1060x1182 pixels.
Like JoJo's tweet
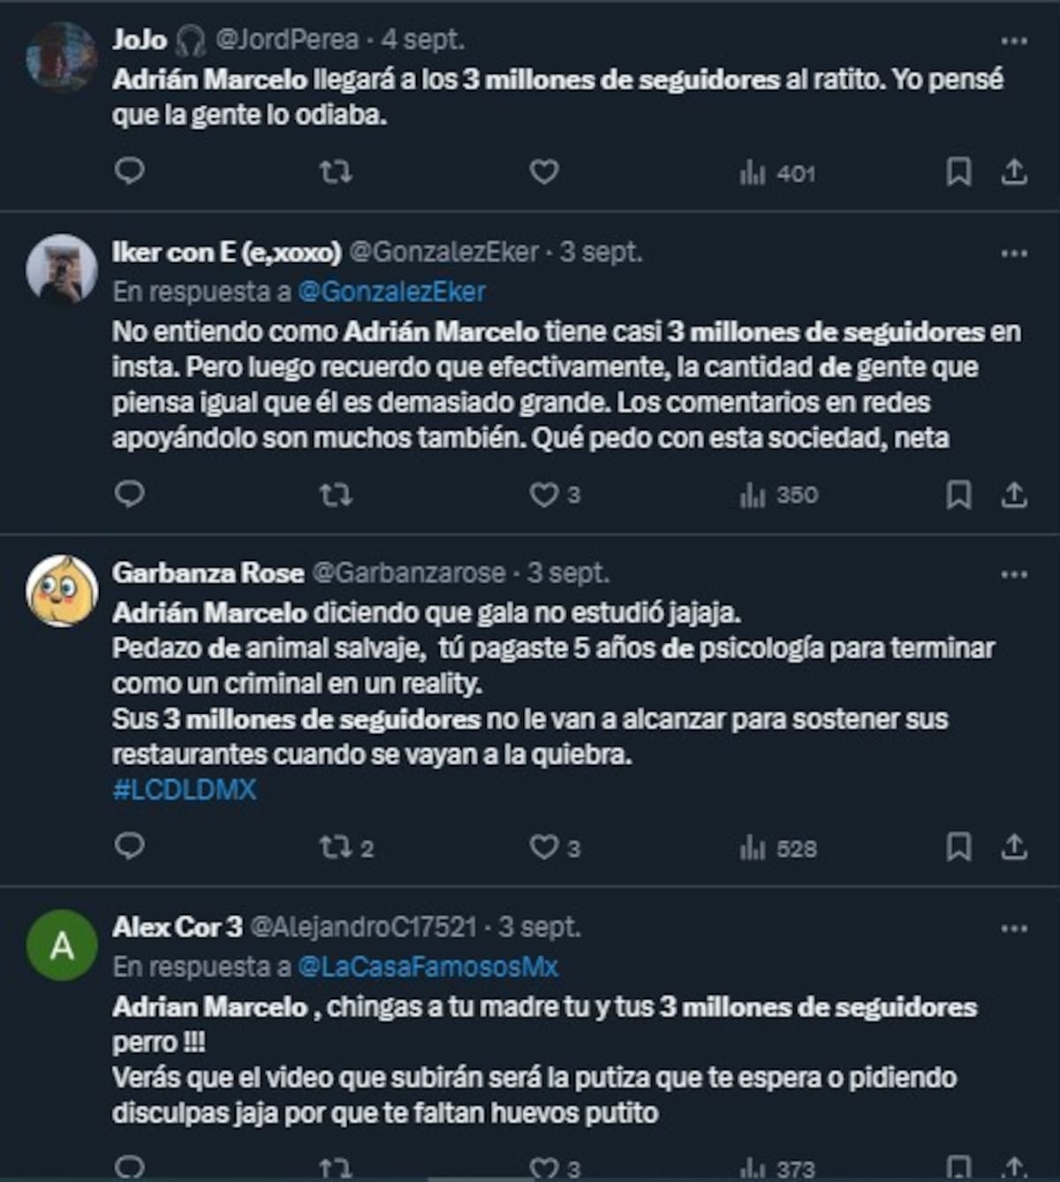pyautogui.click(x=543, y=171)
